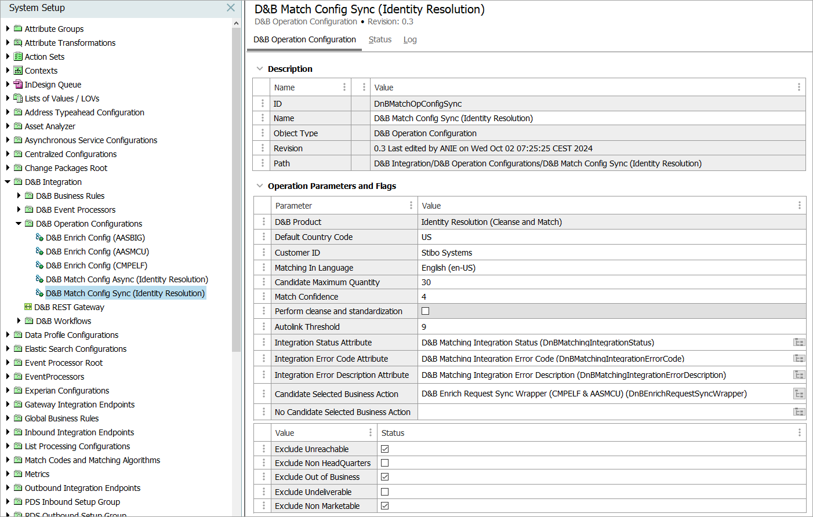Viewport: 813px width, 517px height.
Task: Enable Exclude Non HeadQuarters checkbox
Action: pyautogui.click(x=385, y=463)
